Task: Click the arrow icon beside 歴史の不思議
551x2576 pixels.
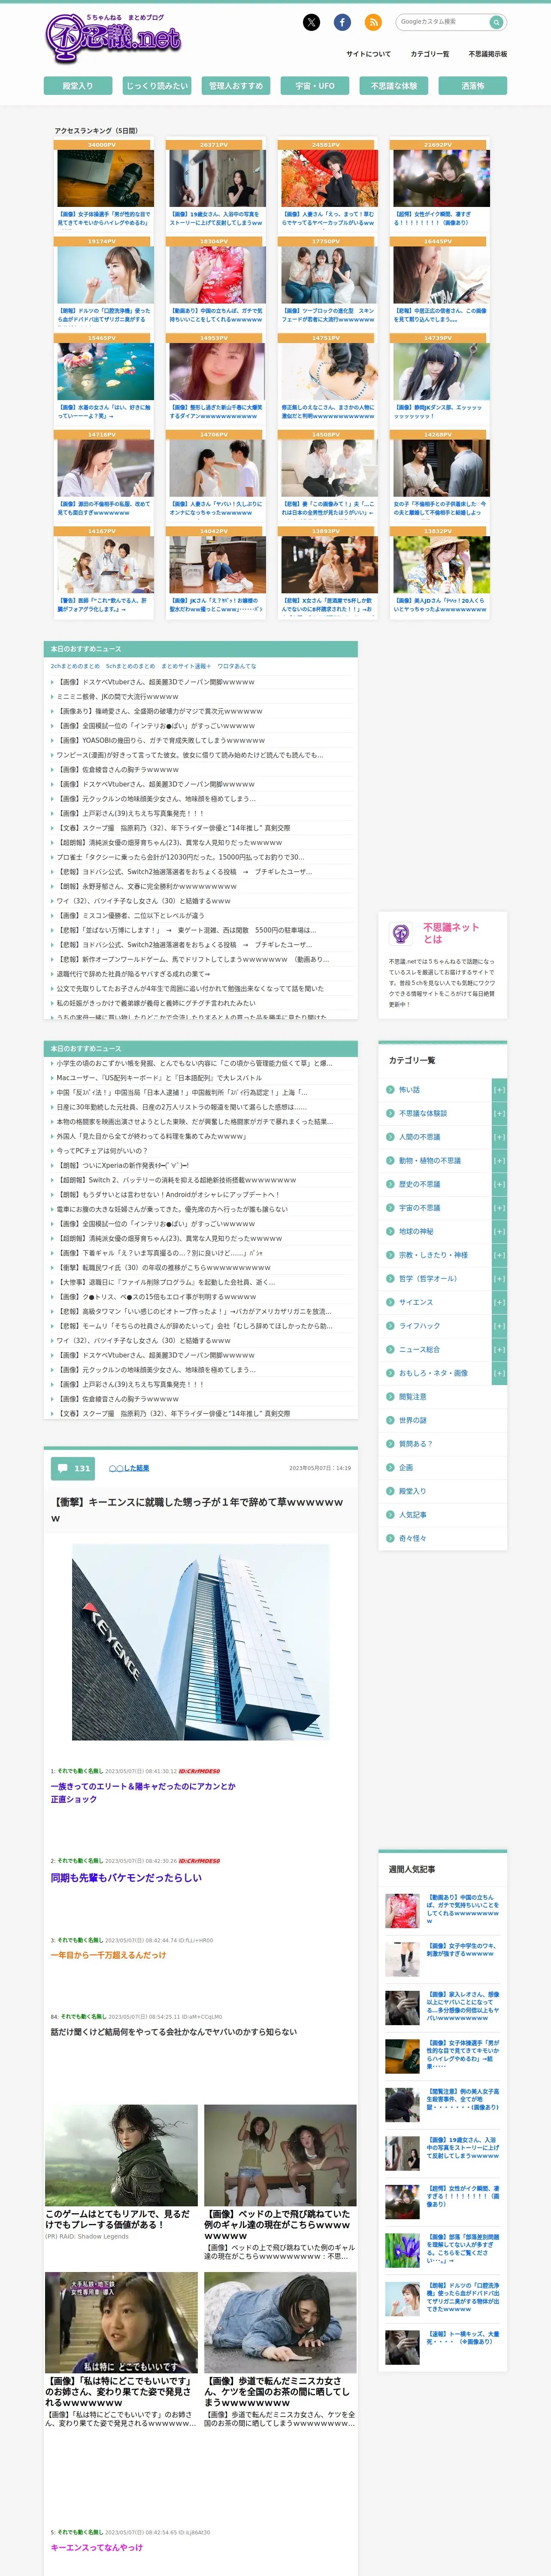Action: point(390,1184)
